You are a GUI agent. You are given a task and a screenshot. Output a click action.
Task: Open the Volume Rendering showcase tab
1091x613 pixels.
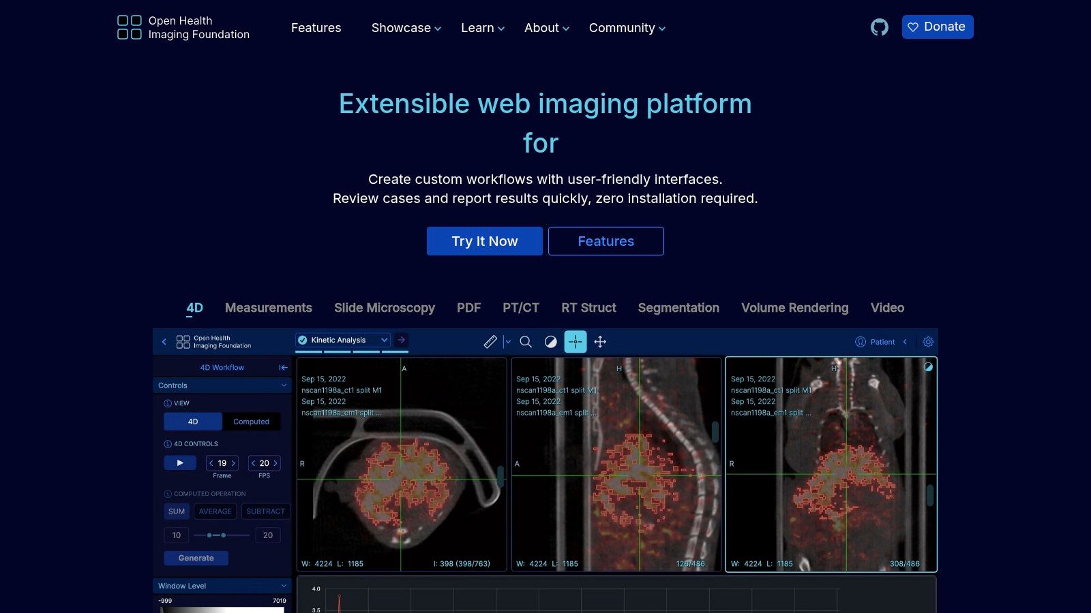pos(794,308)
